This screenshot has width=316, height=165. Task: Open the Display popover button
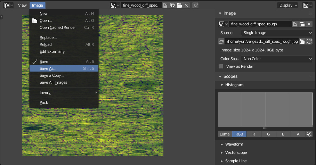click(x=288, y=5)
